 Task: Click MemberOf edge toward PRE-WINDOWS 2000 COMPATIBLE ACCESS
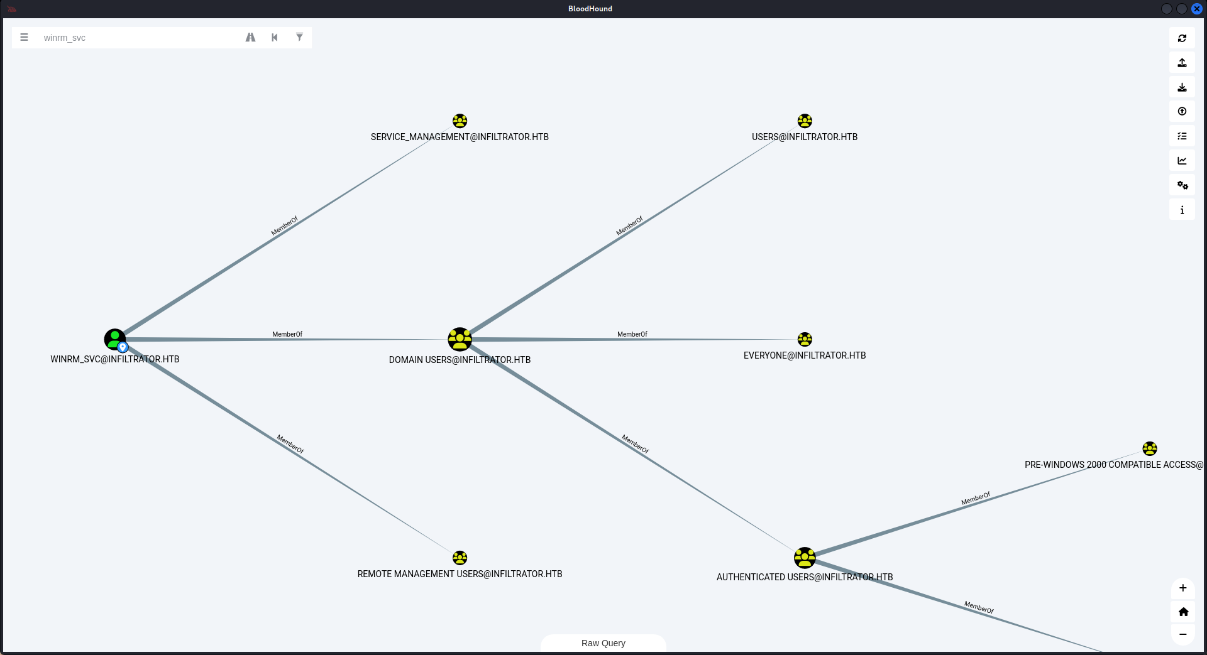[976, 499]
